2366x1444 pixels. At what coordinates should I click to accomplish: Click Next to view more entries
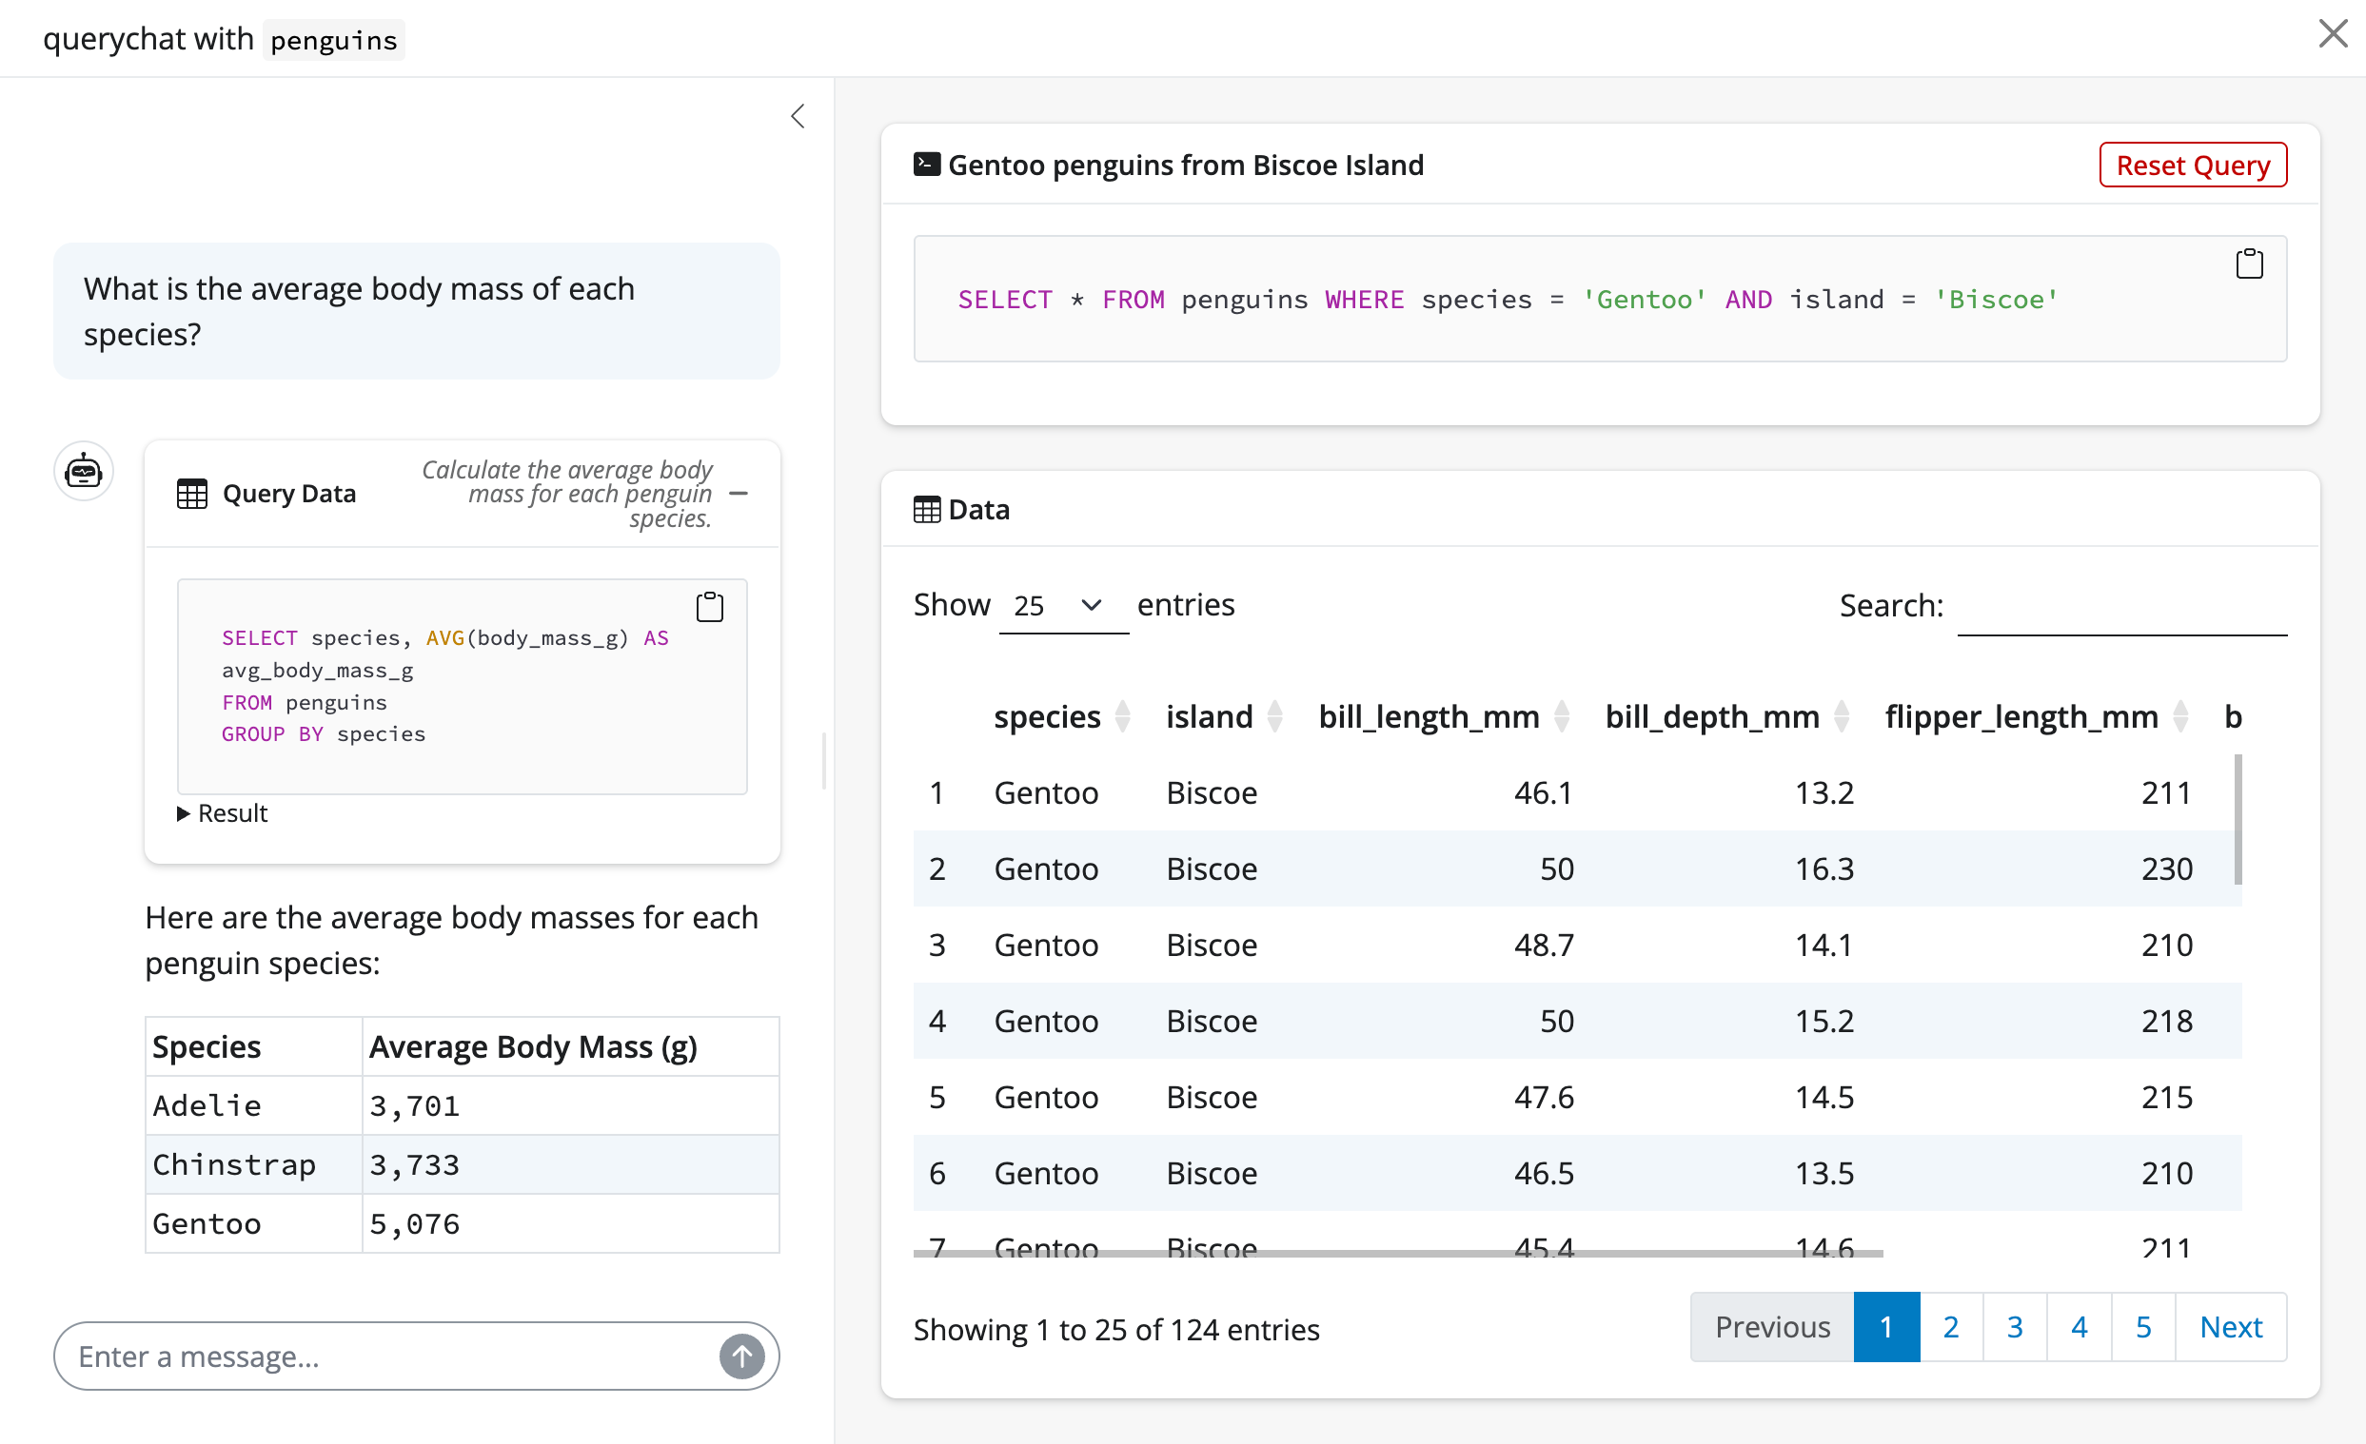[x=2232, y=1326]
